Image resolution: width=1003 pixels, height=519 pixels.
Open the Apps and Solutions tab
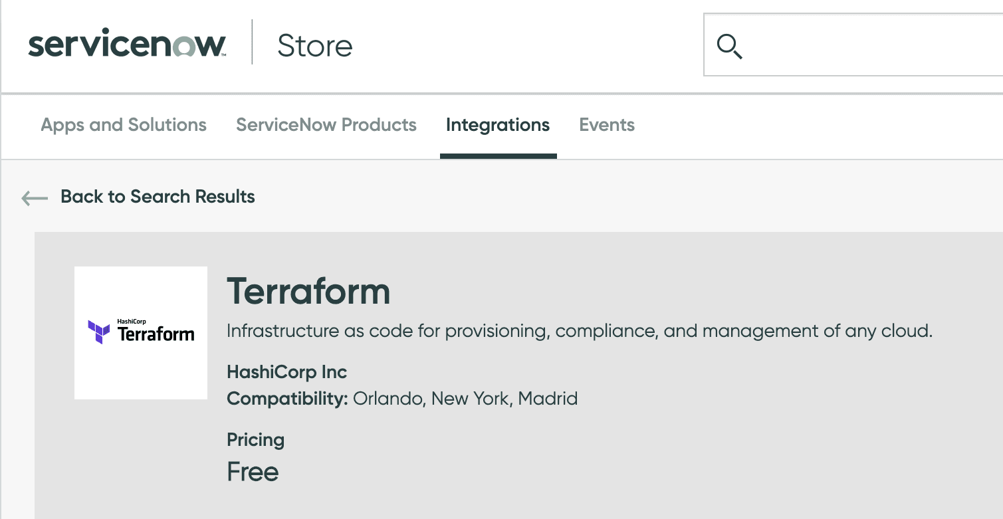click(x=124, y=125)
